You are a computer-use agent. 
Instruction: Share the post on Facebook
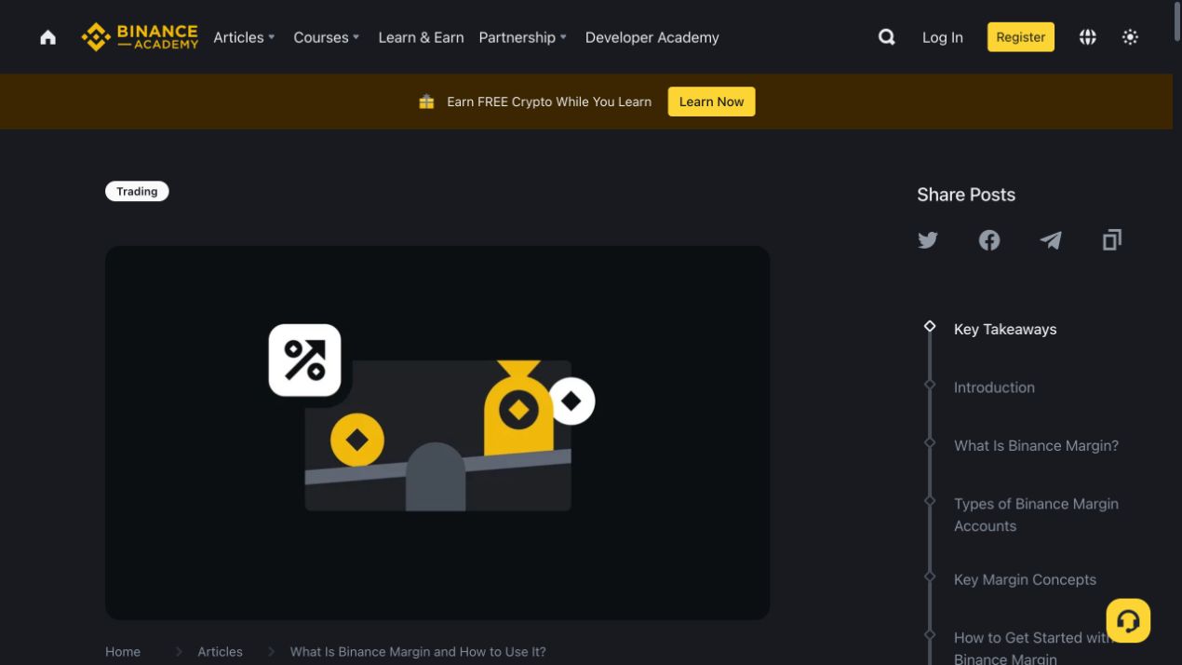989,240
